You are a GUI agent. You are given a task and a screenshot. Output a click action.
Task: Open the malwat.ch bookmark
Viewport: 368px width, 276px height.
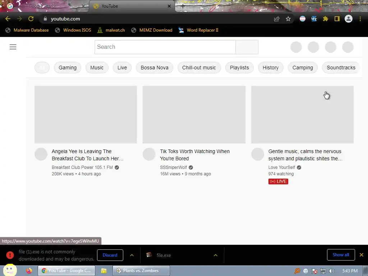pos(111,30)
